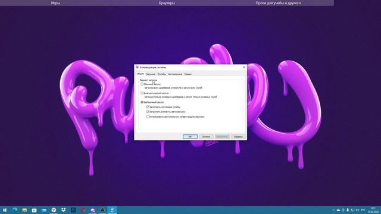Open the Загрузка tab
The image size is (381, 214).
tap(151, 74)
